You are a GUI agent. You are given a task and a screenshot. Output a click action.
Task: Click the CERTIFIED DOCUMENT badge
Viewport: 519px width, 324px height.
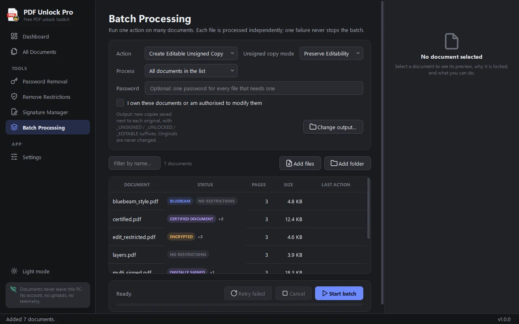[x=191, y=219]
